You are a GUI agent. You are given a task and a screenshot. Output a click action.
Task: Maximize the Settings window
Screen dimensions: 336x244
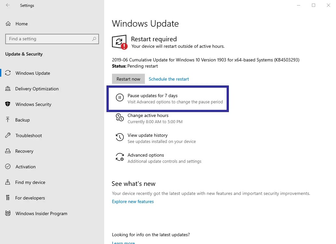click(x=314, y=5)
